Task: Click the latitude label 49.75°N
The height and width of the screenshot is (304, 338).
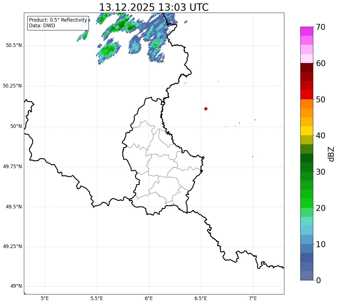Action: coord(12,166)
